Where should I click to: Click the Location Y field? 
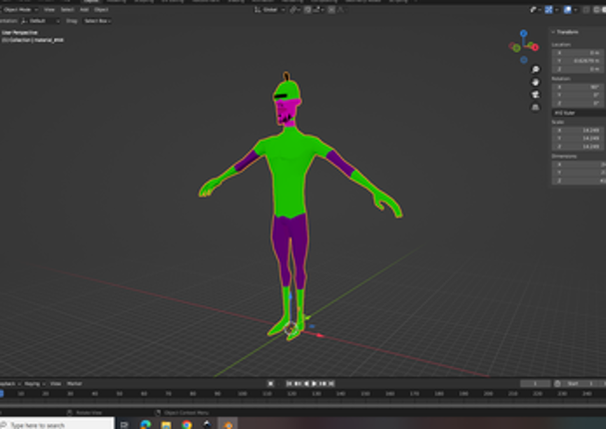(x=579, y=61)
